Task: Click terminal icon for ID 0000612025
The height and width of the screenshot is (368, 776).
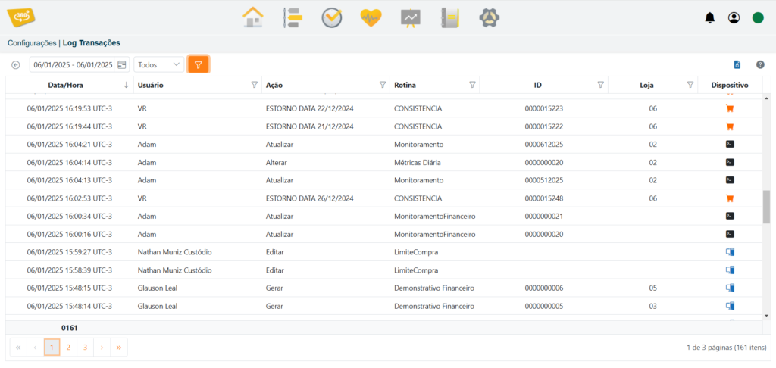Action: click(x=730, y=144)
